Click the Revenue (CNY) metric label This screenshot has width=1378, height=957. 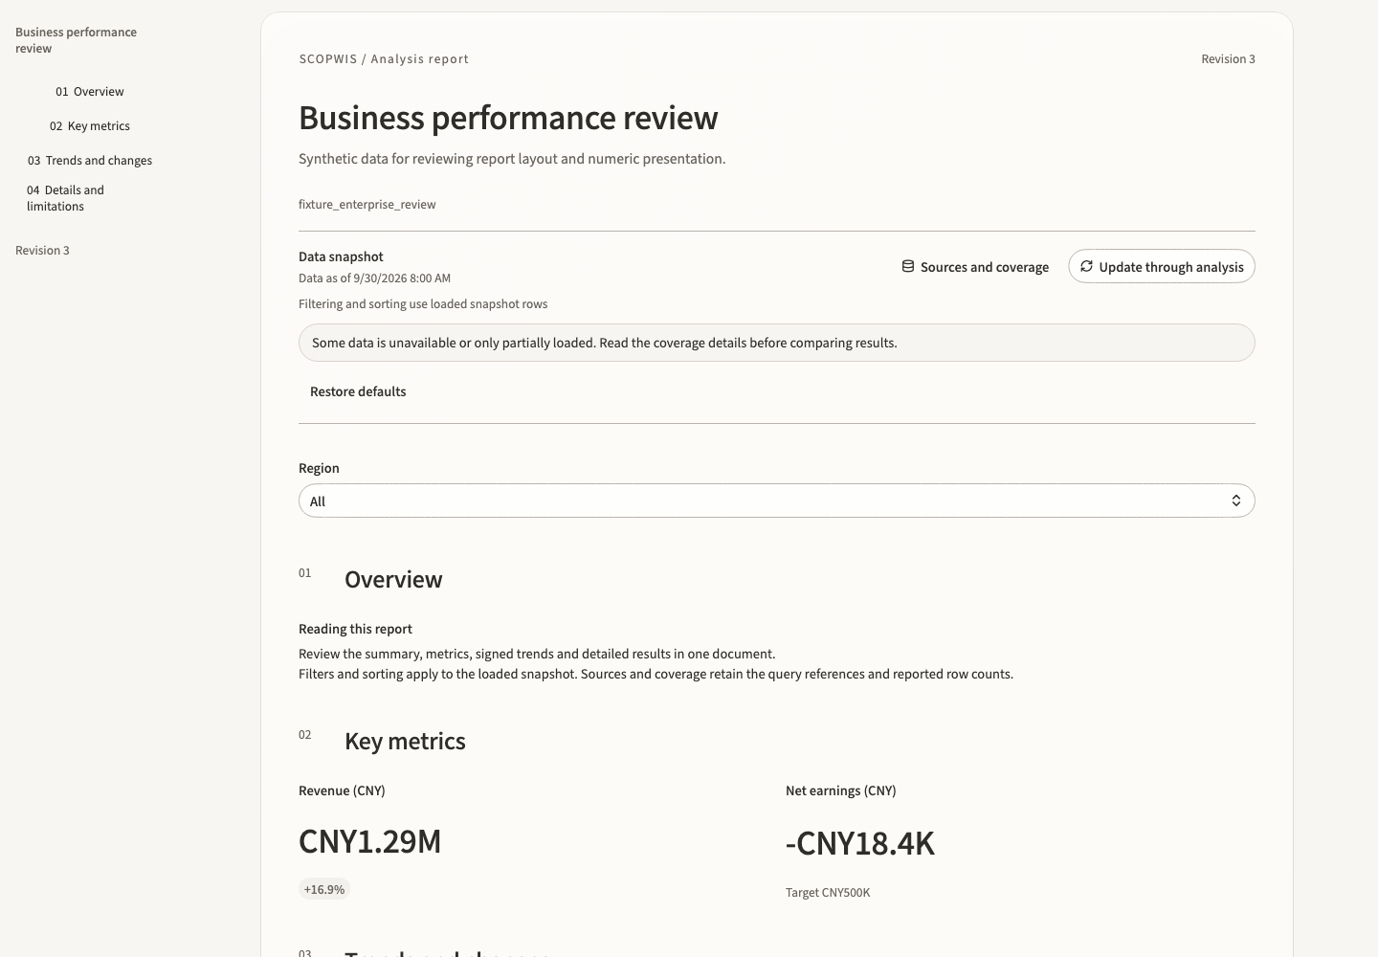[x=342, y=790]
